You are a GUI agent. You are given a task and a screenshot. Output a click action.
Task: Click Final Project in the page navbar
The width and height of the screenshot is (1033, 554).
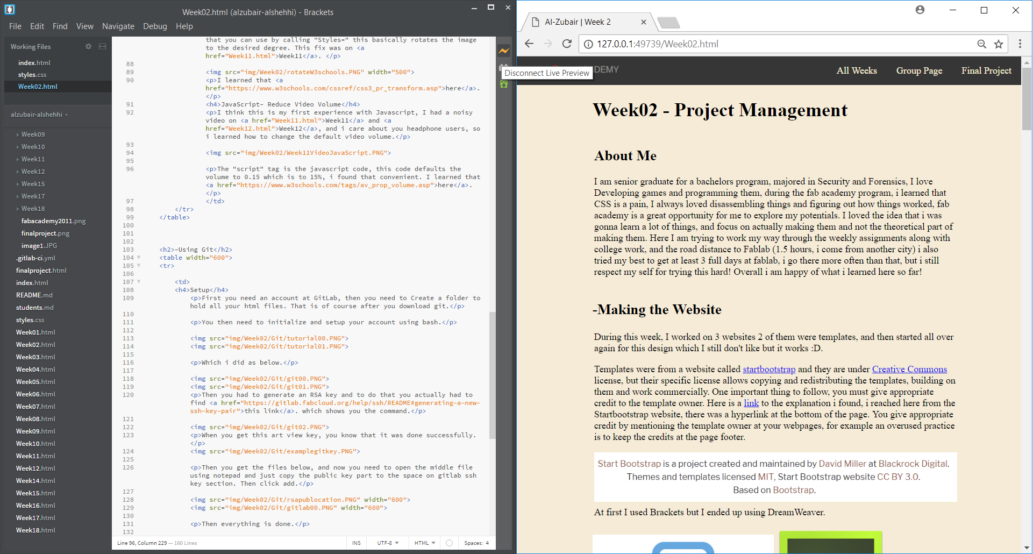click(x=986, y=70)
